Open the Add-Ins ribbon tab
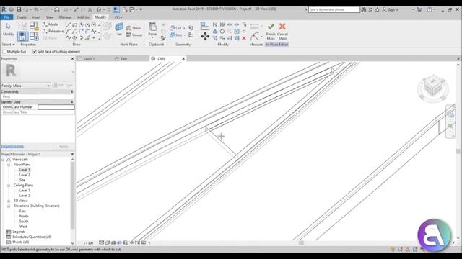 tap(83, 17)
